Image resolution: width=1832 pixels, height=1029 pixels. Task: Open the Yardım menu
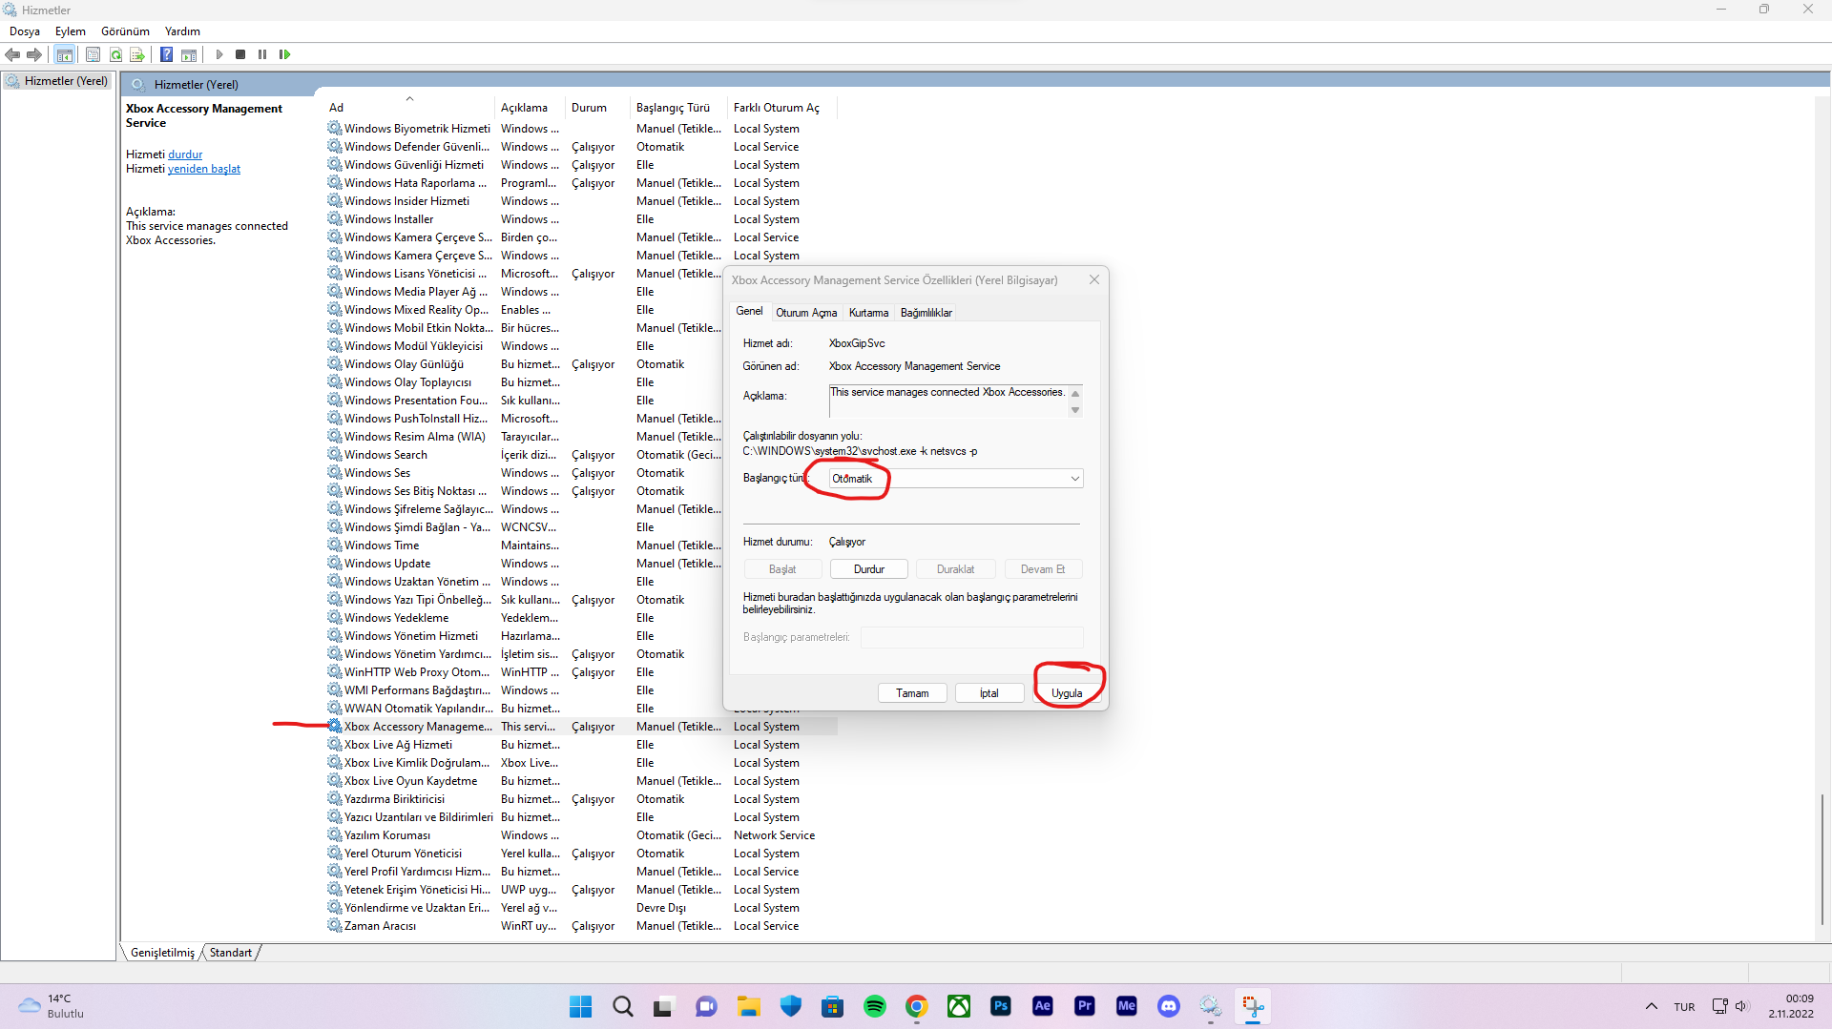click(182, 31)
